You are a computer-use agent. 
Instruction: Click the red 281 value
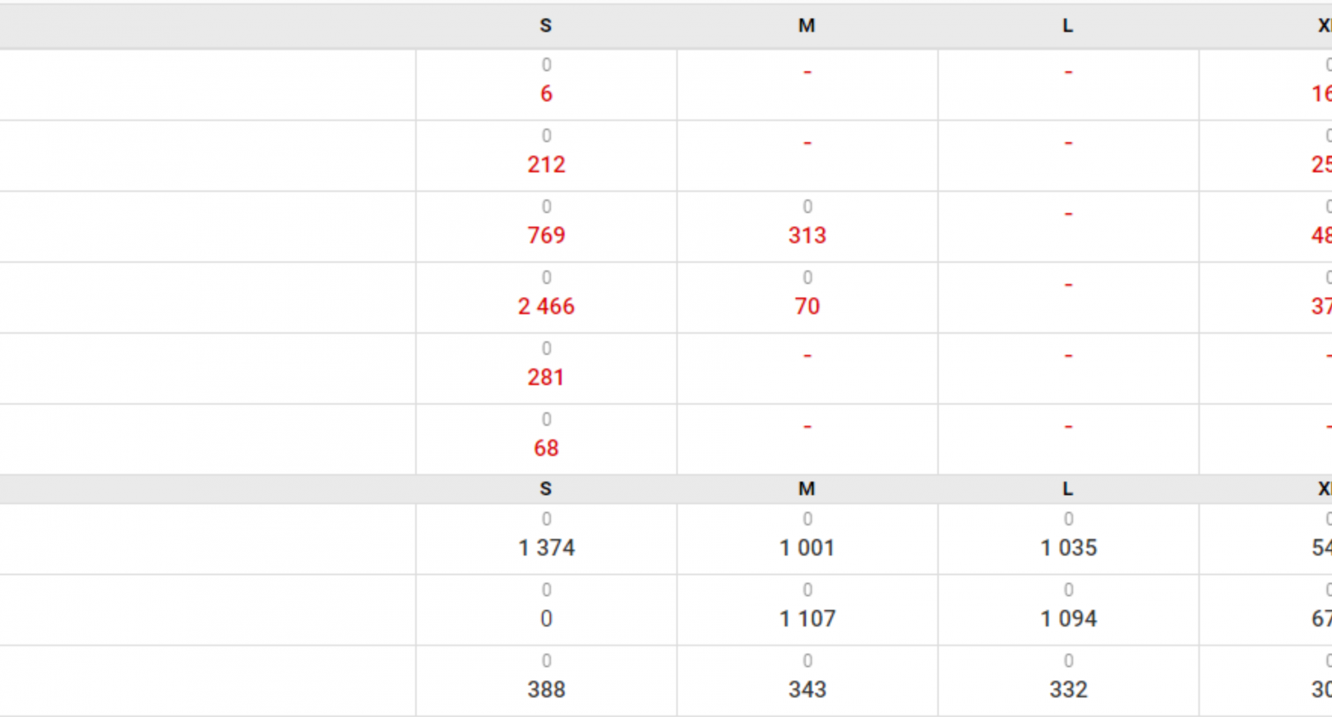[546, 377]
